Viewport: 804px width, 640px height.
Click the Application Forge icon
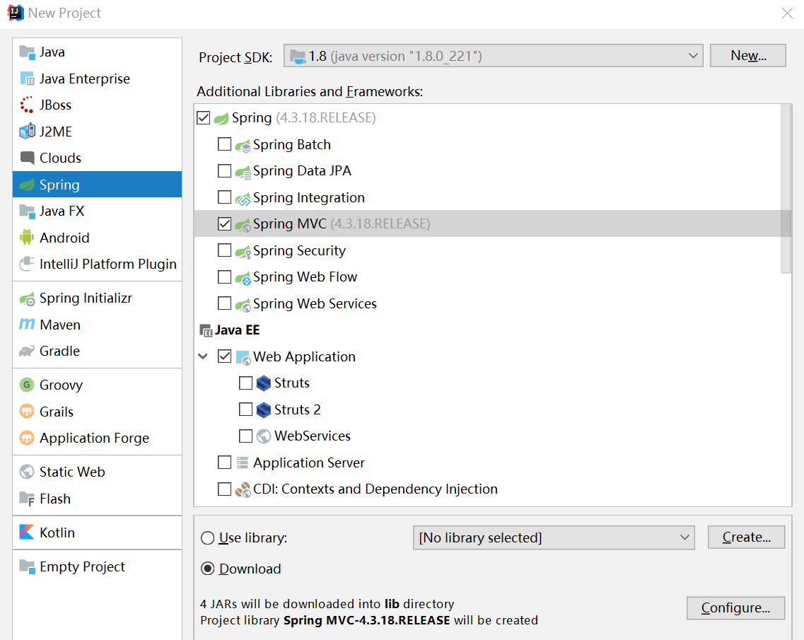coord(27,438)
